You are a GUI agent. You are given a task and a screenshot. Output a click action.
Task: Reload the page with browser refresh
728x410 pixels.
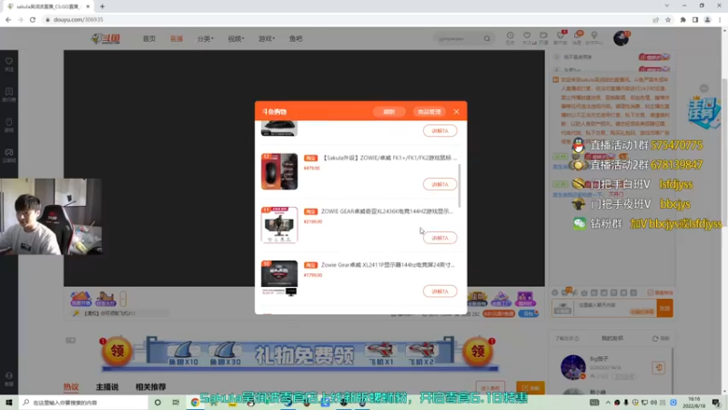pyautogui.click(x=33, y=19)
